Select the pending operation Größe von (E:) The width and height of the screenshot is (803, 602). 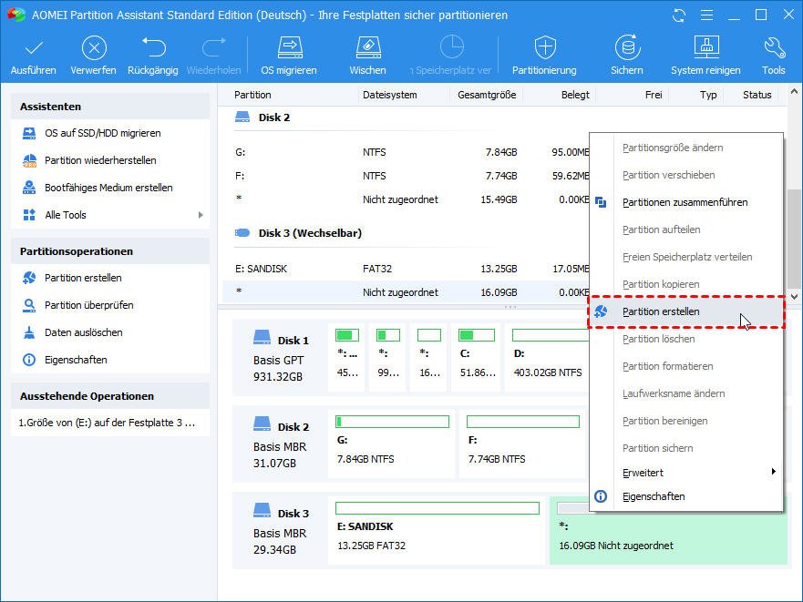[107, 423]
